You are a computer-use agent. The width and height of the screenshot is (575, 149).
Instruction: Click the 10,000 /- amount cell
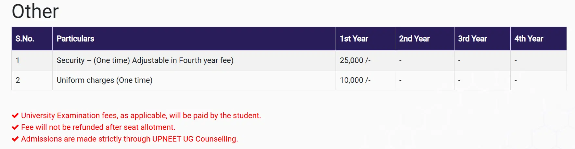coord(355,80)
